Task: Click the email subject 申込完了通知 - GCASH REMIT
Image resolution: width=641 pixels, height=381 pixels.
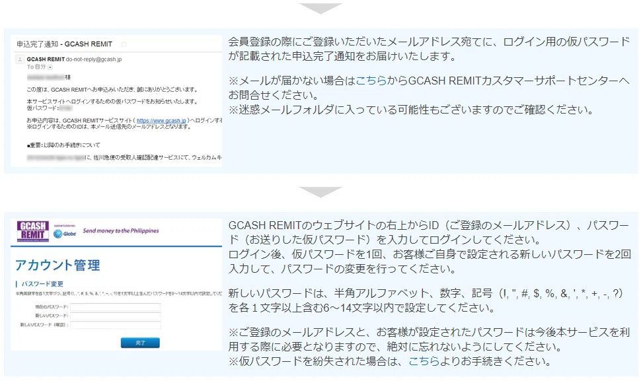Action: pyautogui.click(x=64, y=44)
